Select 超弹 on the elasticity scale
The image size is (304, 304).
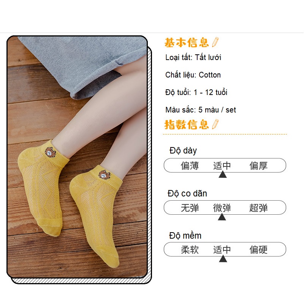coord(258,208)
